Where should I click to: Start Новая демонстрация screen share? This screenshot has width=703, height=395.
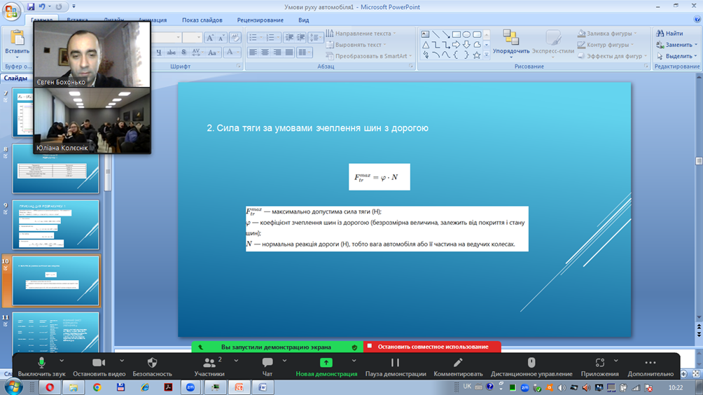(326, 363)
